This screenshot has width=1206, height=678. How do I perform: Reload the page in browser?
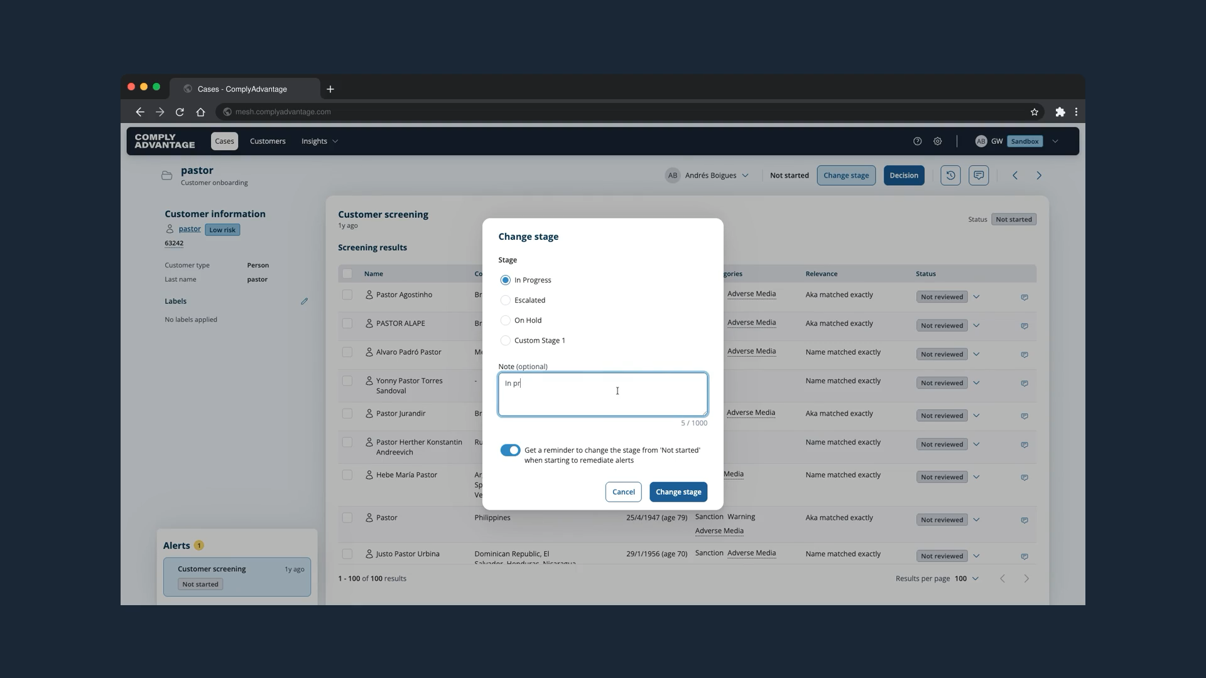pos(180,112)
